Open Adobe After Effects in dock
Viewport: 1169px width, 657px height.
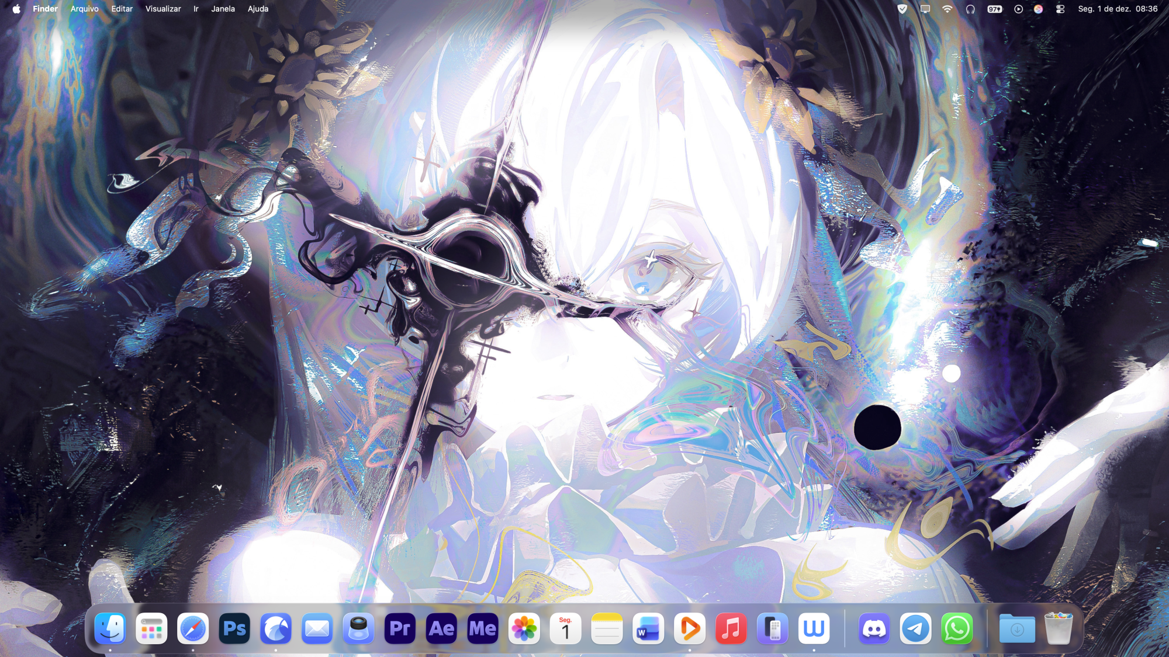click(441, 629)
